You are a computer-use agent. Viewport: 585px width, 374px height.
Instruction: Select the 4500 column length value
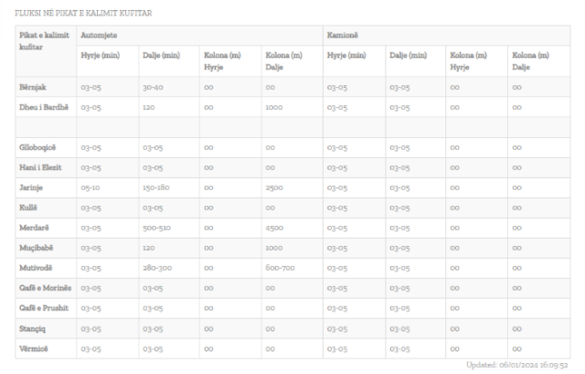coord(275,228)
